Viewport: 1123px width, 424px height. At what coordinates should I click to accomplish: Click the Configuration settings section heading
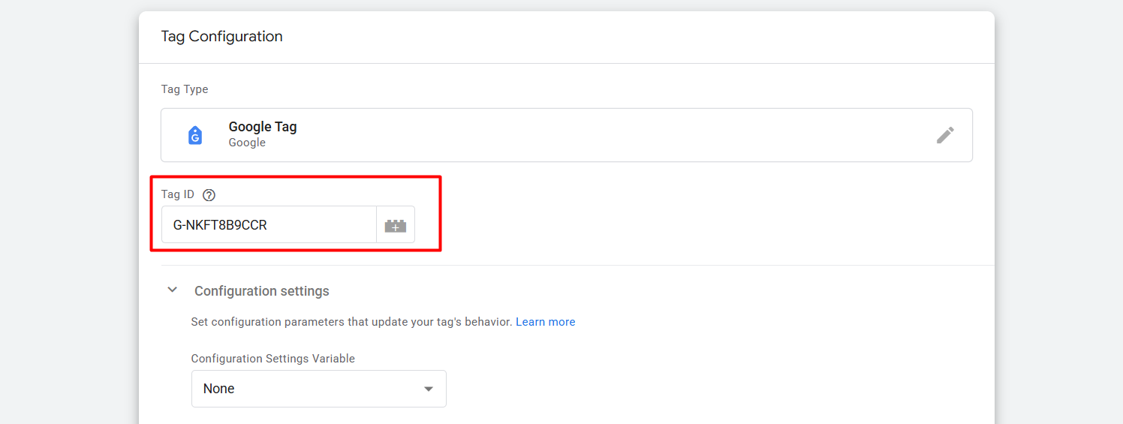point(261,291)
